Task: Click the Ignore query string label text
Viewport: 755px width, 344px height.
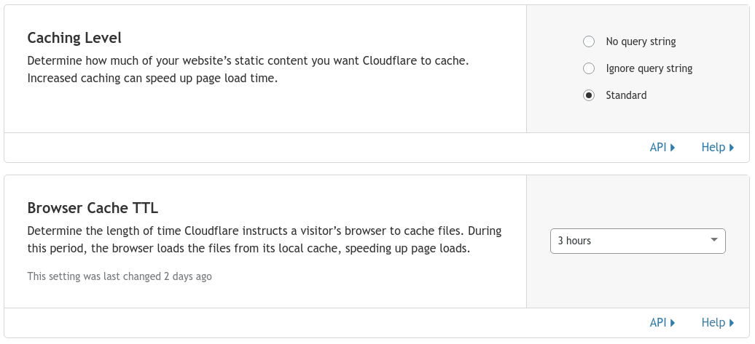Action: (x=649, y=68)
